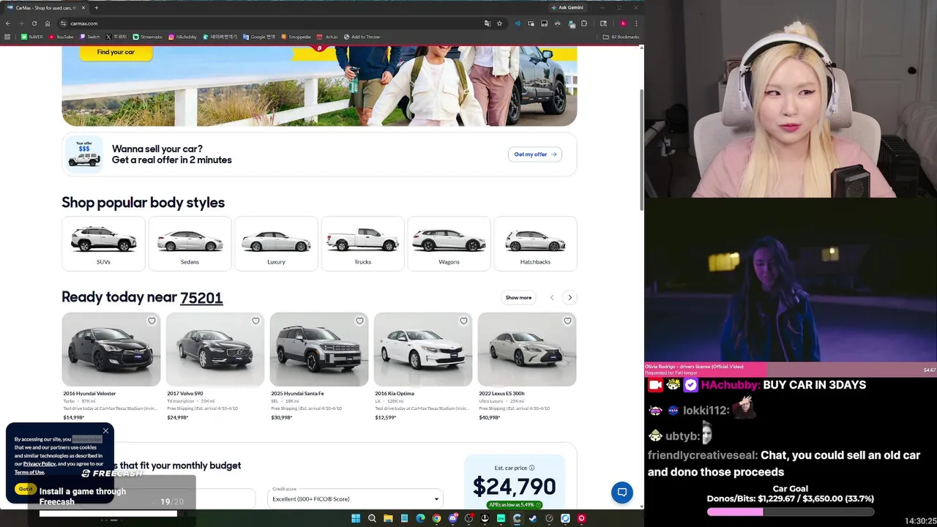The image size is (937, 527).
Task: Click the translate page icon
Action: 488,23
